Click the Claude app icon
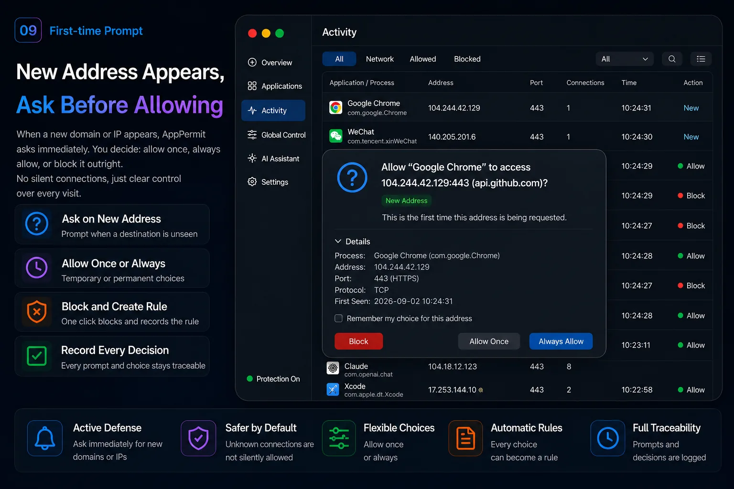Image resolution: width=734 pixels, height=489 pixels. (x=333, y=368)
